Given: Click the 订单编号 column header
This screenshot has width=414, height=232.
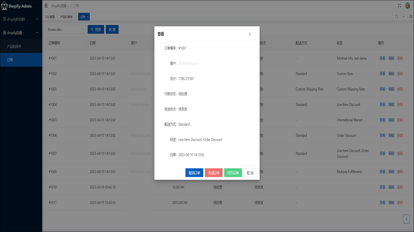Looking at the screenshot, I should pos(54,43).
